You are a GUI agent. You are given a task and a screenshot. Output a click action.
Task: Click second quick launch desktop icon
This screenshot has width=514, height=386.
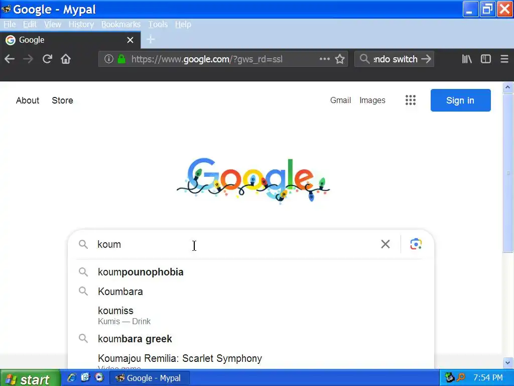pos(85,378)
